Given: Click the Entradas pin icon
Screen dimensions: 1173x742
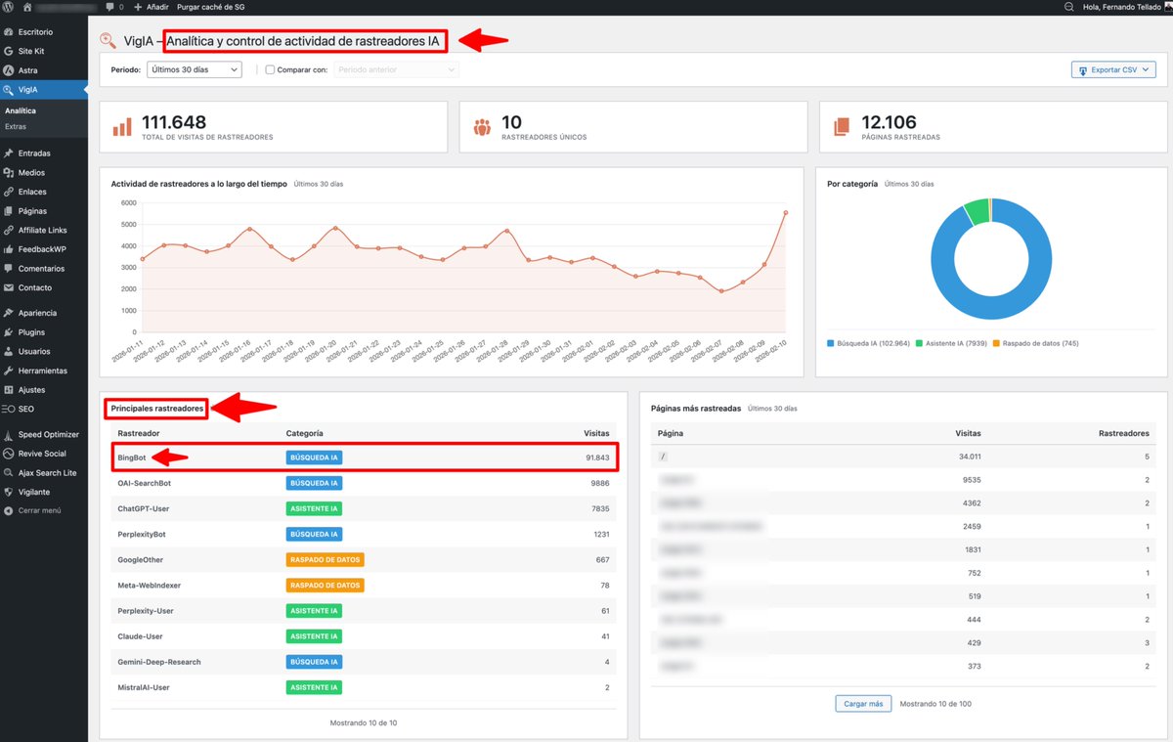Looking at the screenshot, I should click(9, 153).
